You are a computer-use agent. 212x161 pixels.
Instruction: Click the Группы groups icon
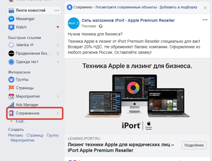(x=11, y=80)
